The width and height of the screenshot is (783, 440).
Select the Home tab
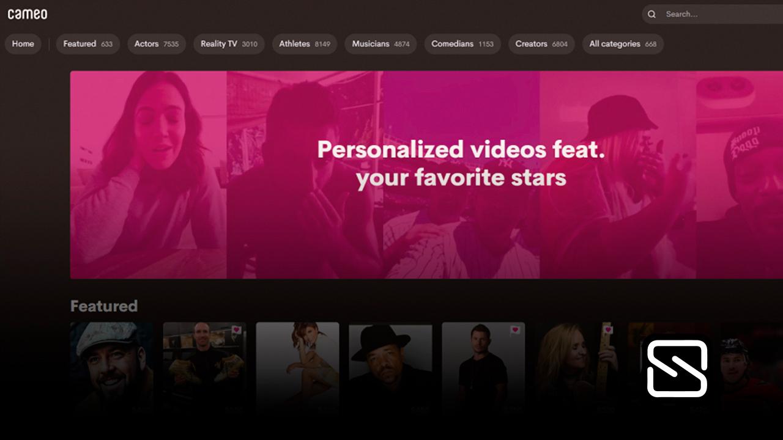(x=23, y=43)
